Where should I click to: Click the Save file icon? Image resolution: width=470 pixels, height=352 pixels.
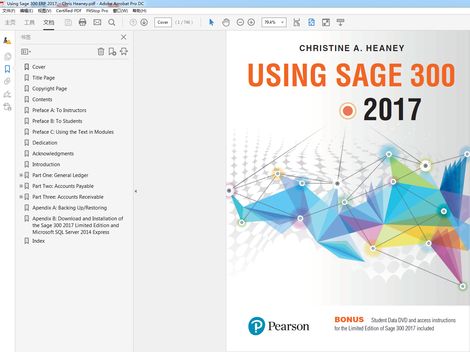tap(68, 22)
